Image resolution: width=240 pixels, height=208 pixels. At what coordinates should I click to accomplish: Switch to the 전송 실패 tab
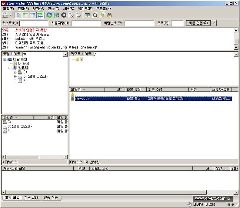pyautogui.click(x=31, y=198)
